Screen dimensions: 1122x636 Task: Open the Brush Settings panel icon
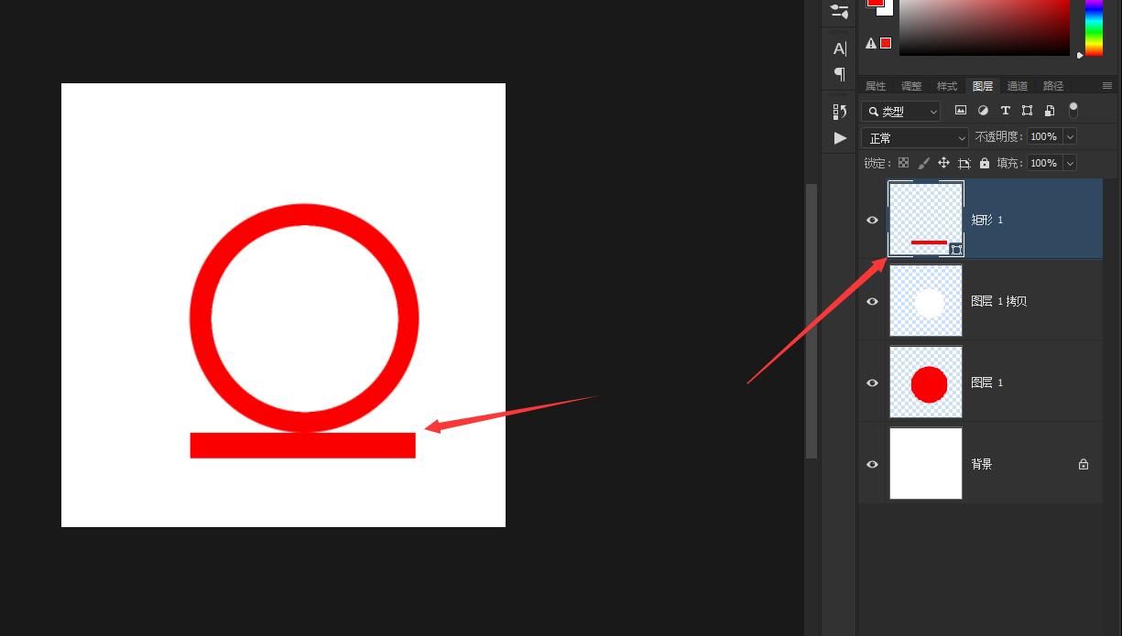point(839,11)
